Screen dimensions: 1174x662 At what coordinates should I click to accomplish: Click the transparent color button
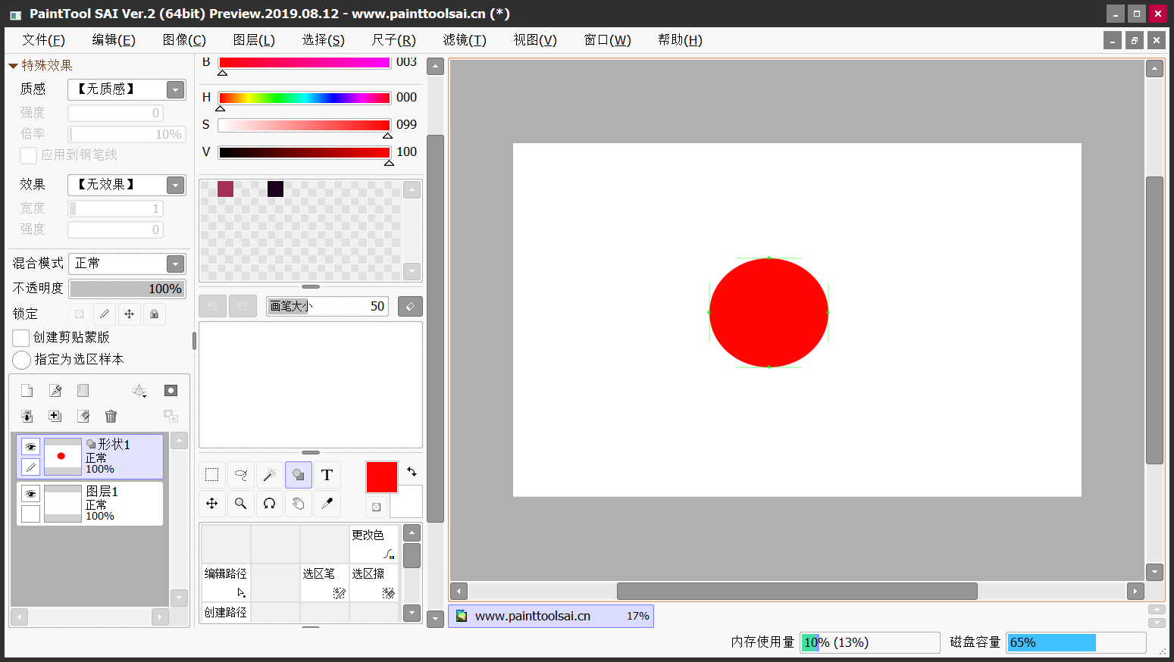pos(376,507)
